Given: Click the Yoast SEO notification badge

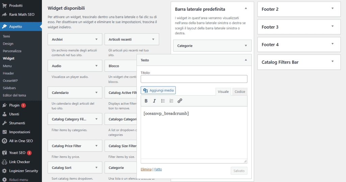Looking at the screenshot, I should tap(29, 152).
